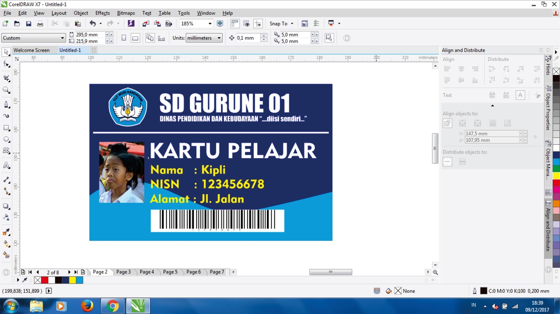Click the horizontal scrollbar thumb
Screen dimensions: 560x314
[331, 272]
